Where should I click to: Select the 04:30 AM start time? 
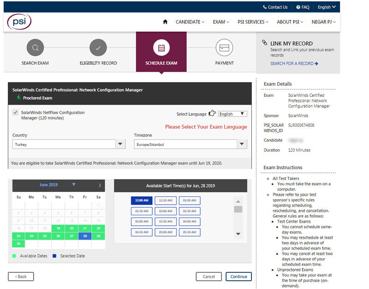142,232
